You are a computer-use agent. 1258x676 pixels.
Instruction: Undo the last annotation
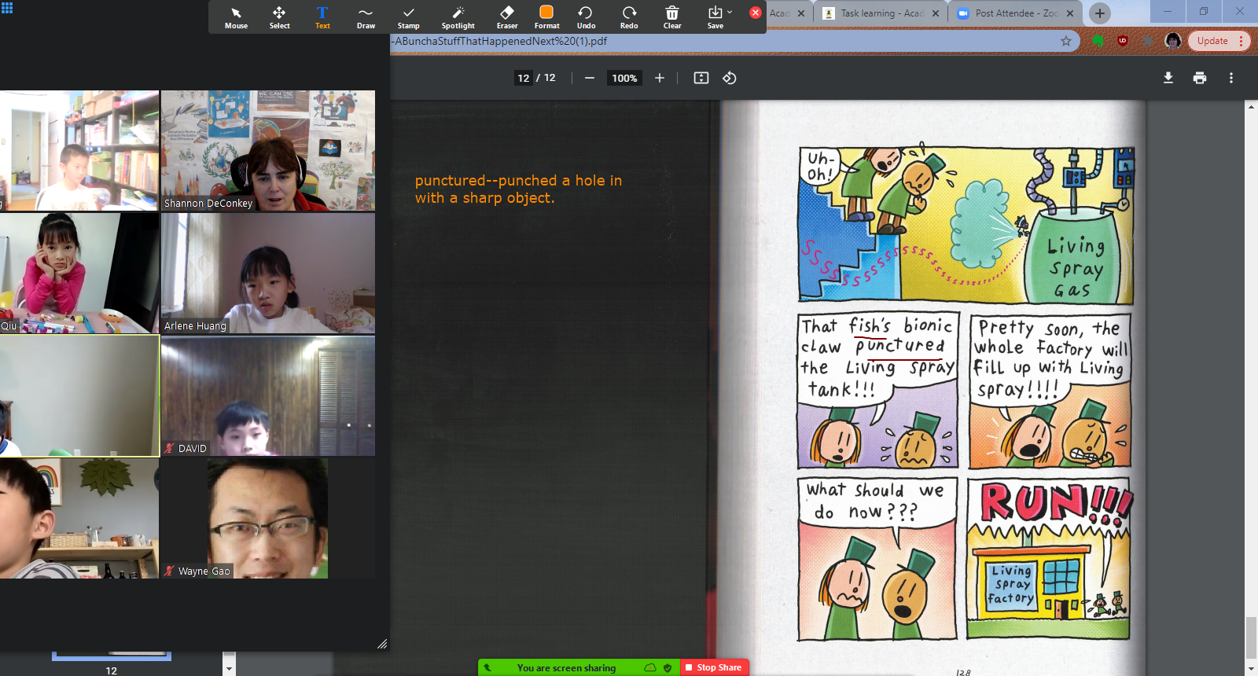[586, 17]
